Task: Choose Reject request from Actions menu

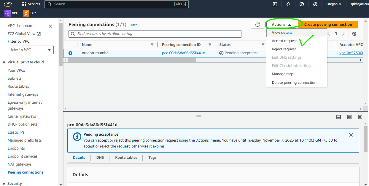Action: 284,49
